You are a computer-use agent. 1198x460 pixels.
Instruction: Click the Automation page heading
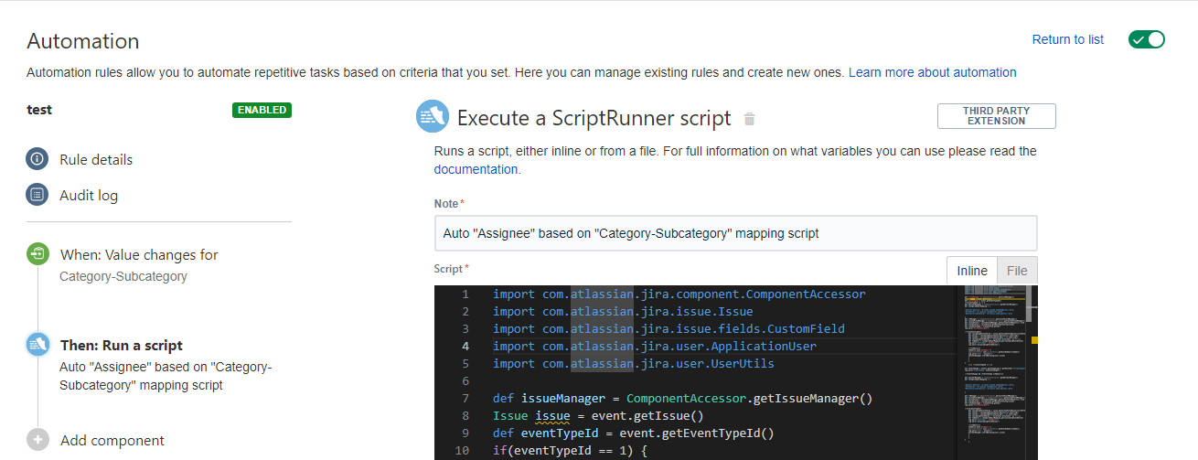[83, 41]
